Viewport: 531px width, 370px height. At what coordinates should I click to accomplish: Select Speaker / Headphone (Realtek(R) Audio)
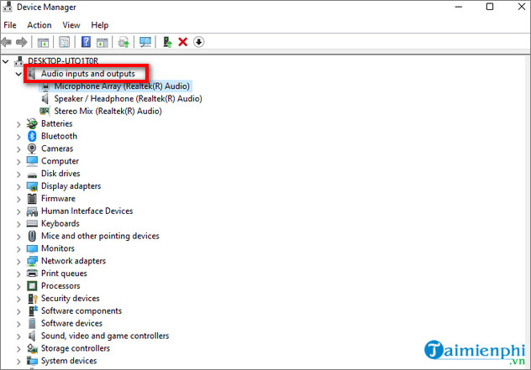(128, 98)
